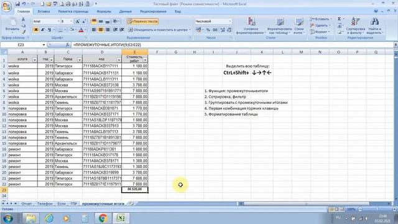Align text left in cell
Screen dimensions: 398x224
94,30
